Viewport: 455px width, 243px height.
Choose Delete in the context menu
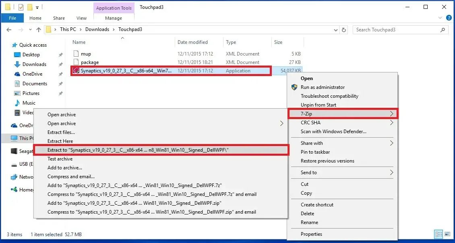[307, 213]
